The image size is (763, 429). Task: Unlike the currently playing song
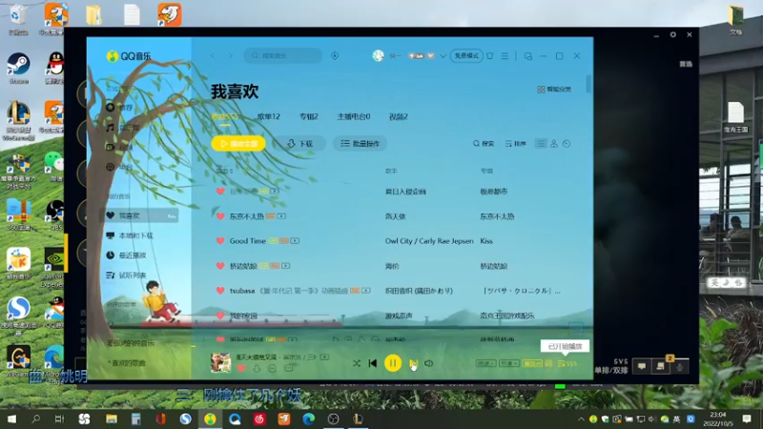[241, 369]
